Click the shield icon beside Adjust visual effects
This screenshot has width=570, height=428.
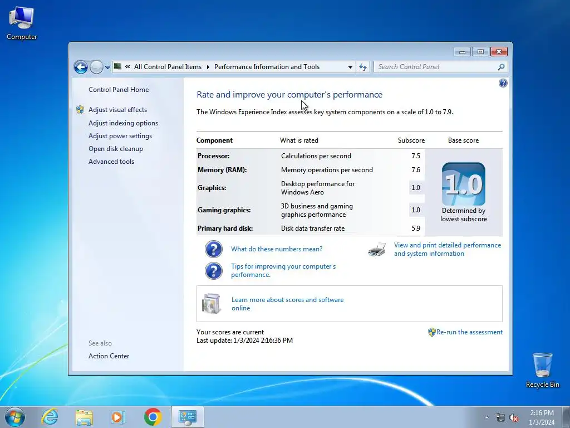(80, 110)
